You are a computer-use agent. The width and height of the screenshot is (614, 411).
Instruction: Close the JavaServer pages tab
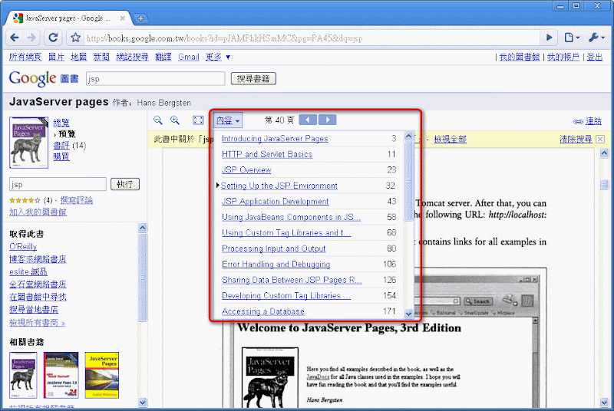click(123, 18)
